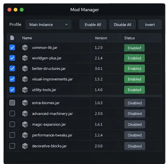Click the cube icon for better-structures.jar
This screenshot has width=166, height=164.
(x=25, y=68)
